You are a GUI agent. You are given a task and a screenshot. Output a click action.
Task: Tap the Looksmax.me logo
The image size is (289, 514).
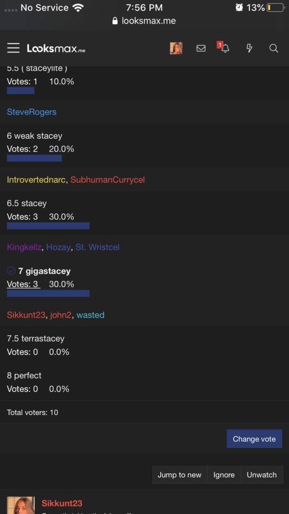(56, 49)
